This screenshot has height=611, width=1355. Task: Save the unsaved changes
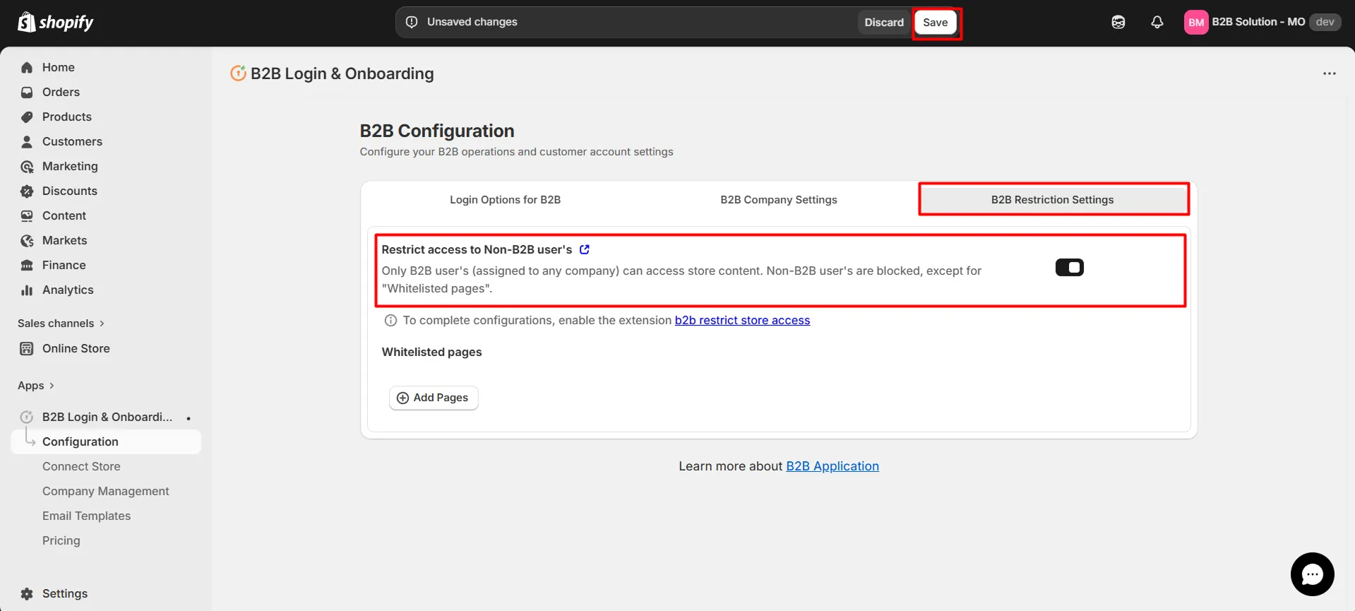click(936, 23)
